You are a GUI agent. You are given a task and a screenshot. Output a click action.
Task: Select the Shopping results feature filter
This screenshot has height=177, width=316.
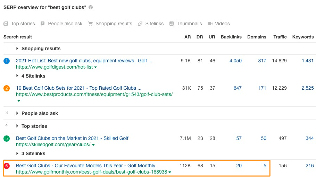tap(110, 24)
